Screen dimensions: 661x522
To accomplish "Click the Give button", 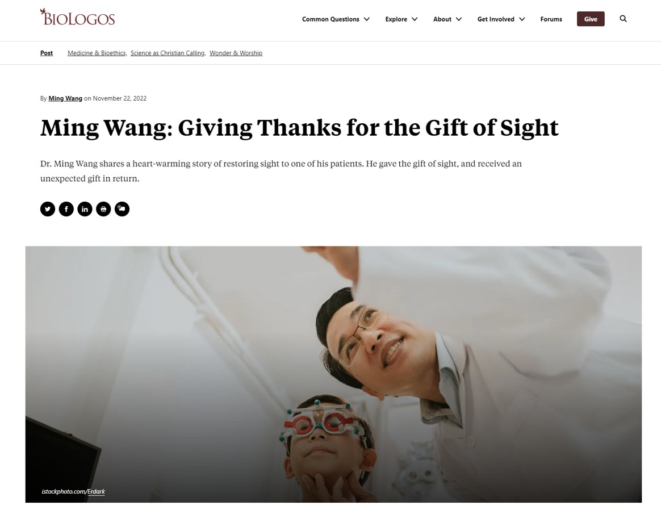I will (x=591, y=19).
